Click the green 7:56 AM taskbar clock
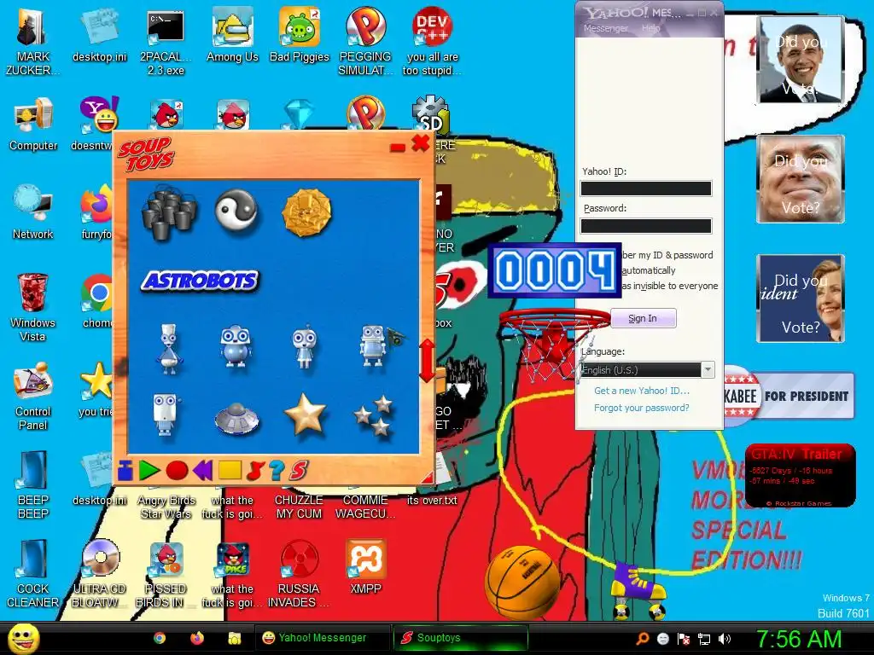 798,640
